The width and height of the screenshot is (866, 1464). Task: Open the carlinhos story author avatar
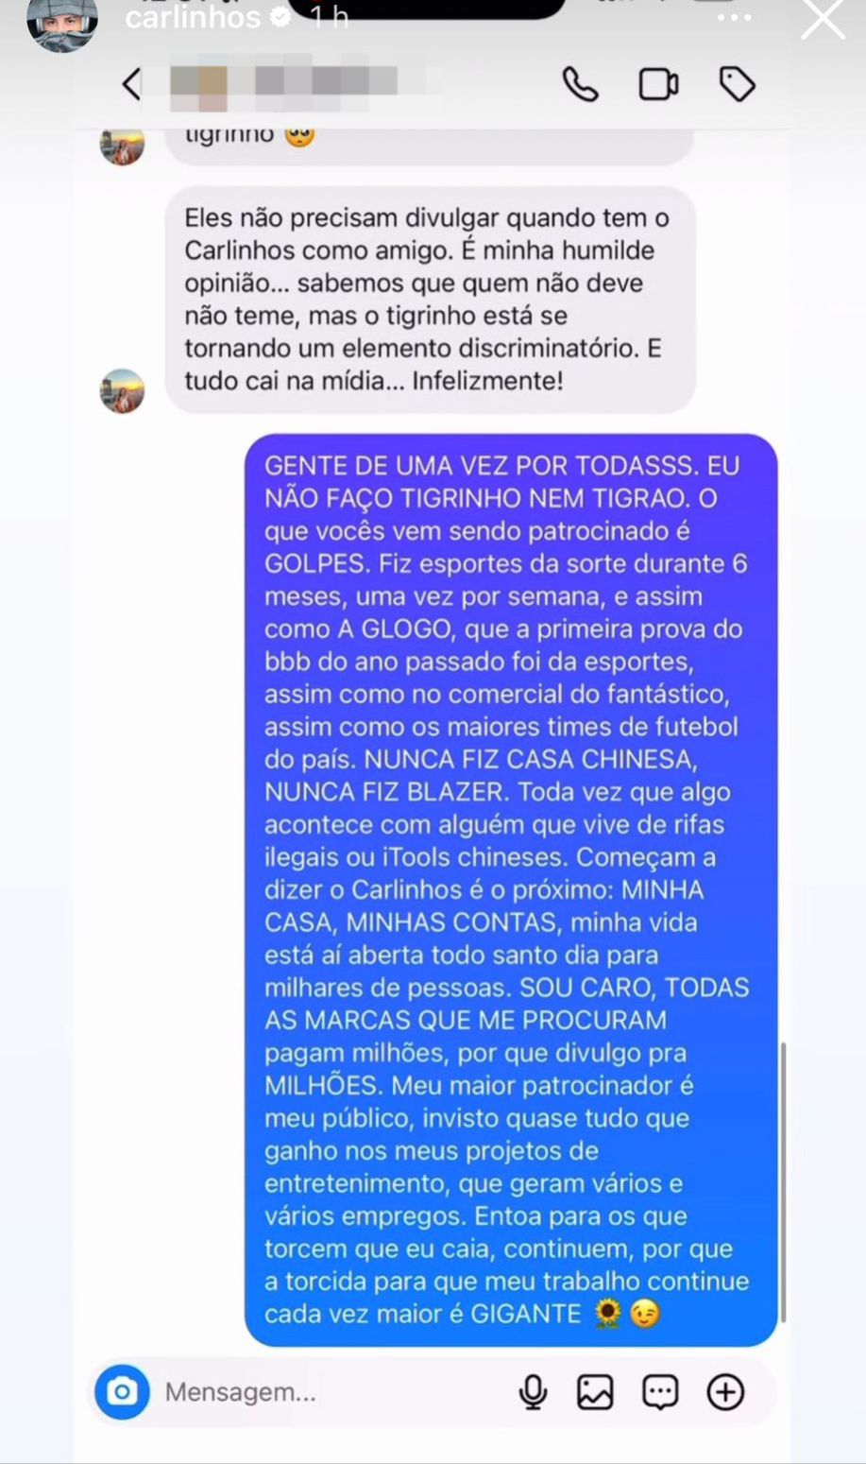(x=62, y=21)
